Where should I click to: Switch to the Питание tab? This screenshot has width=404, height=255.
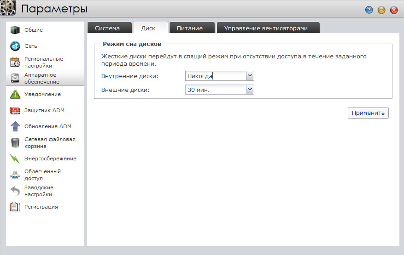(189, 28)
